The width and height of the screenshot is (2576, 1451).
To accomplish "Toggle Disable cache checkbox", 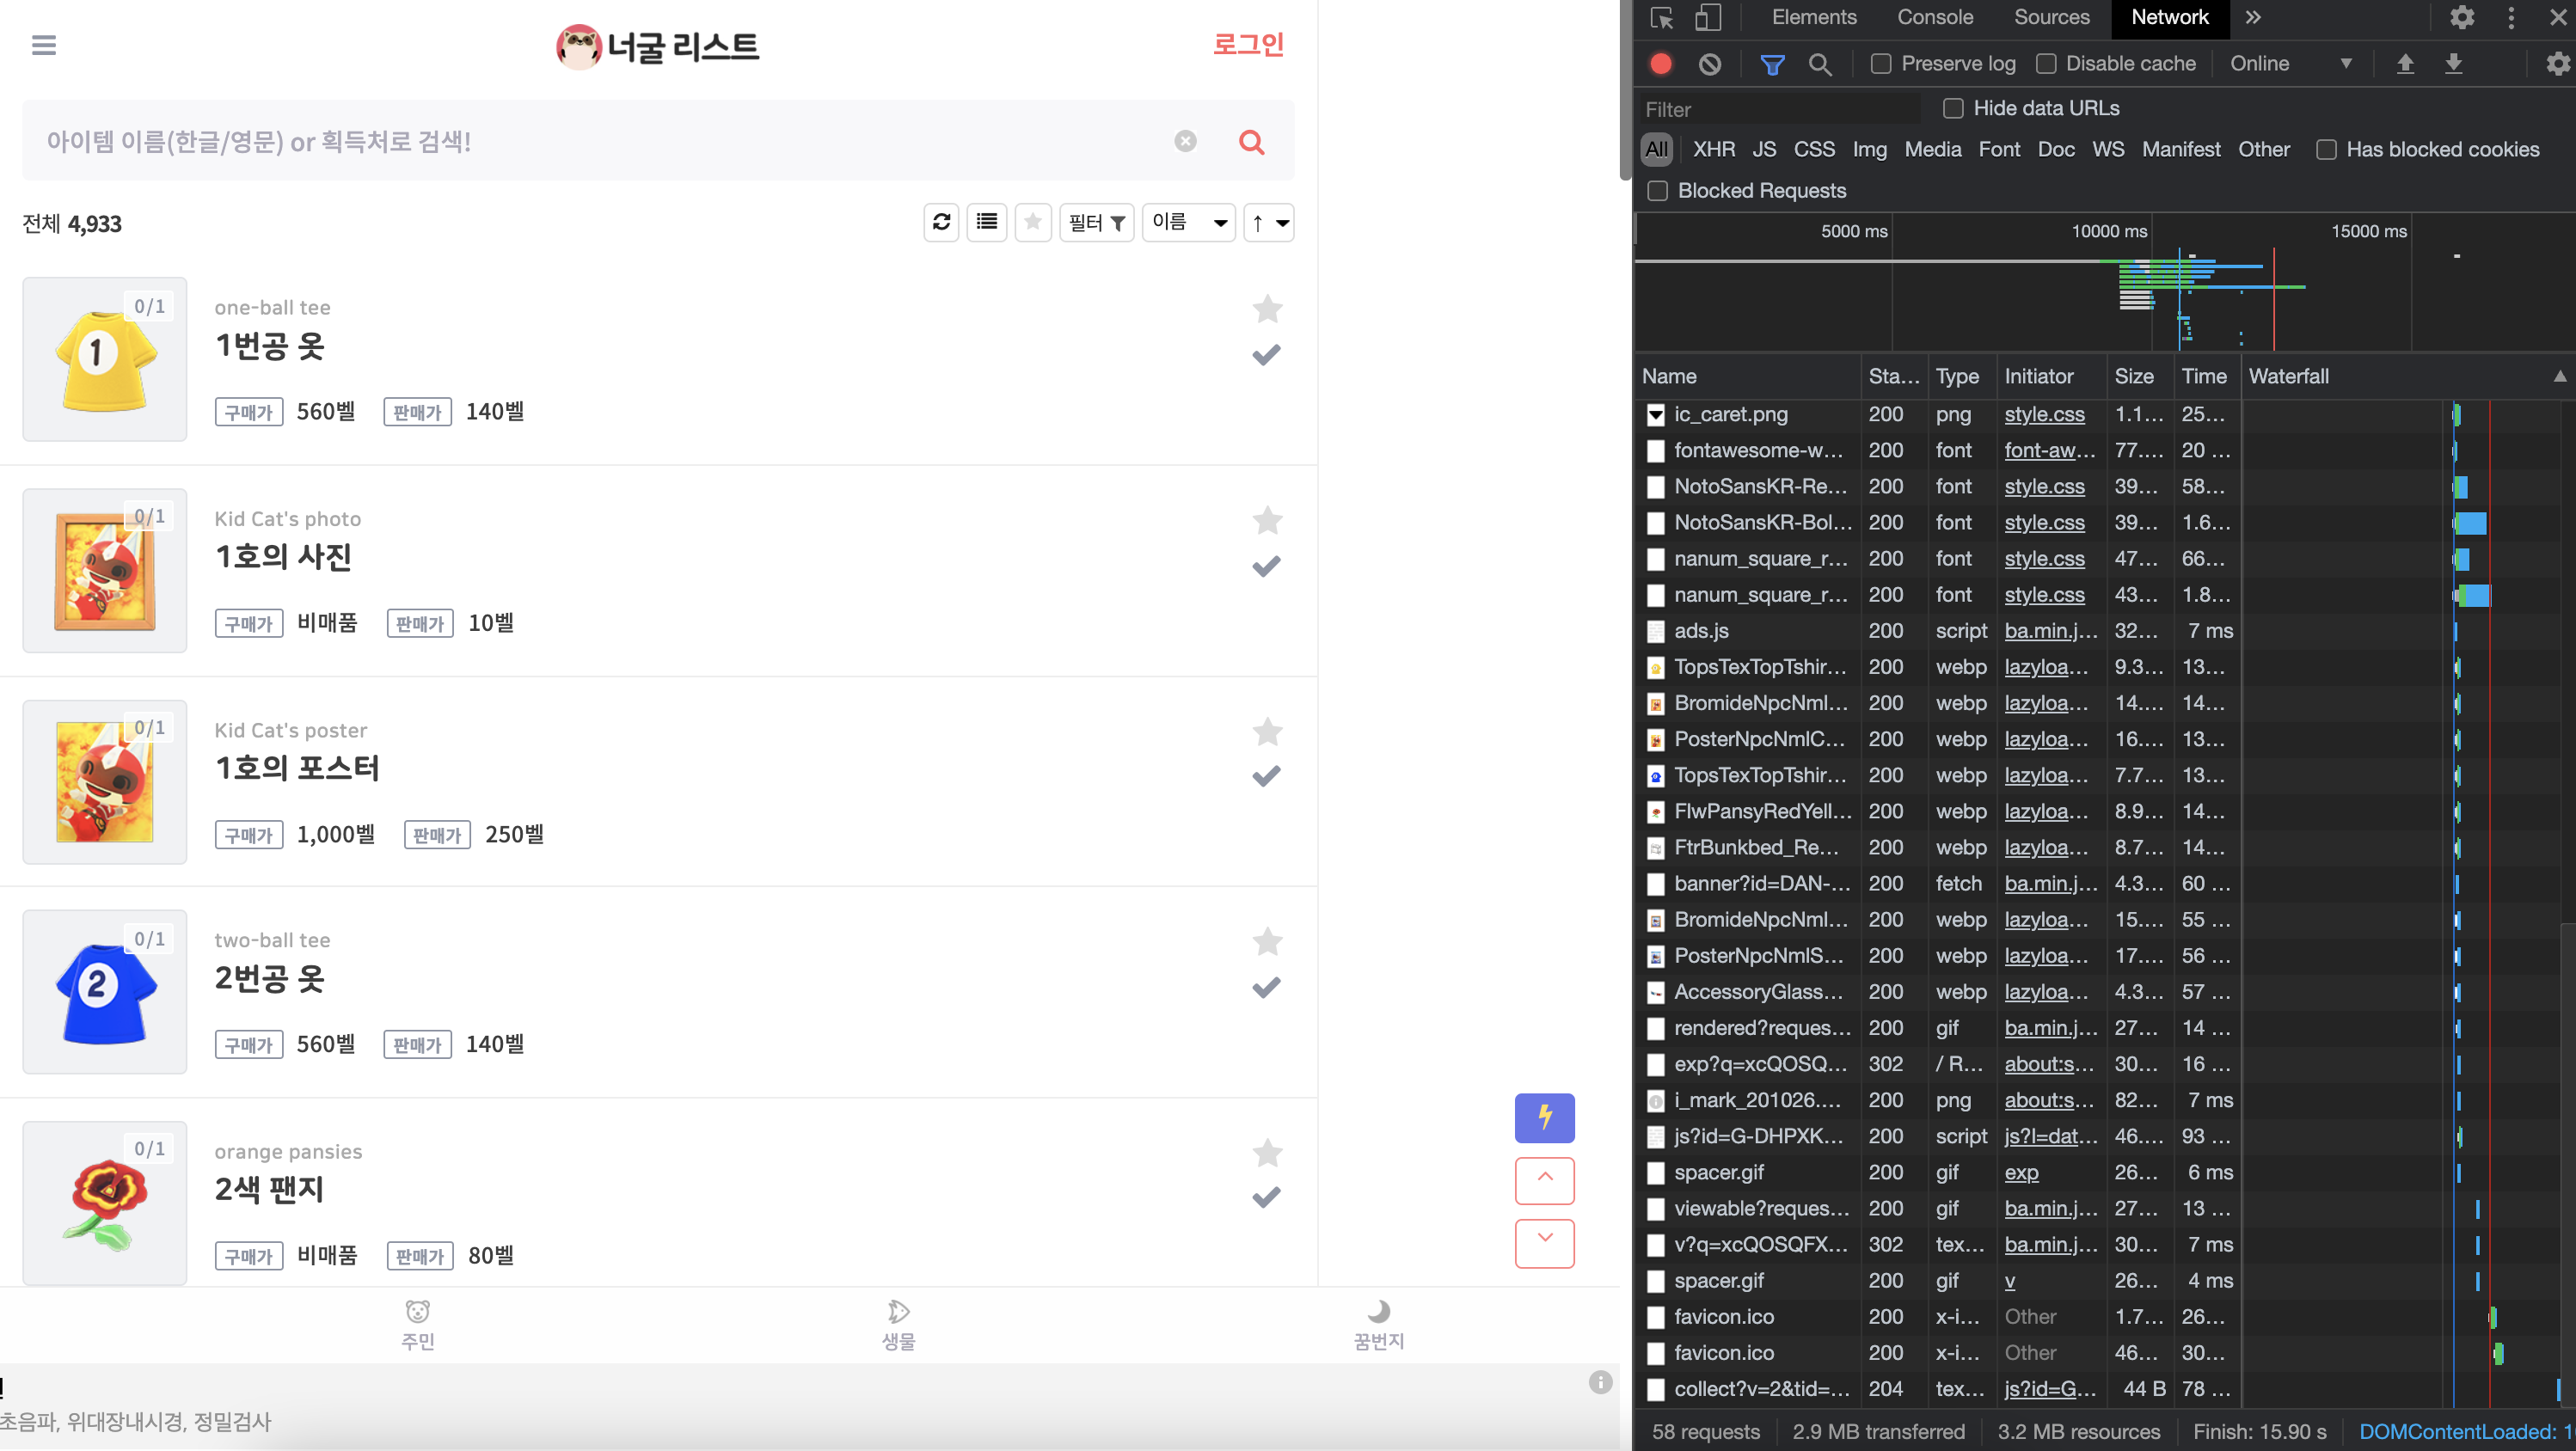I will [x=2046, y=64].
